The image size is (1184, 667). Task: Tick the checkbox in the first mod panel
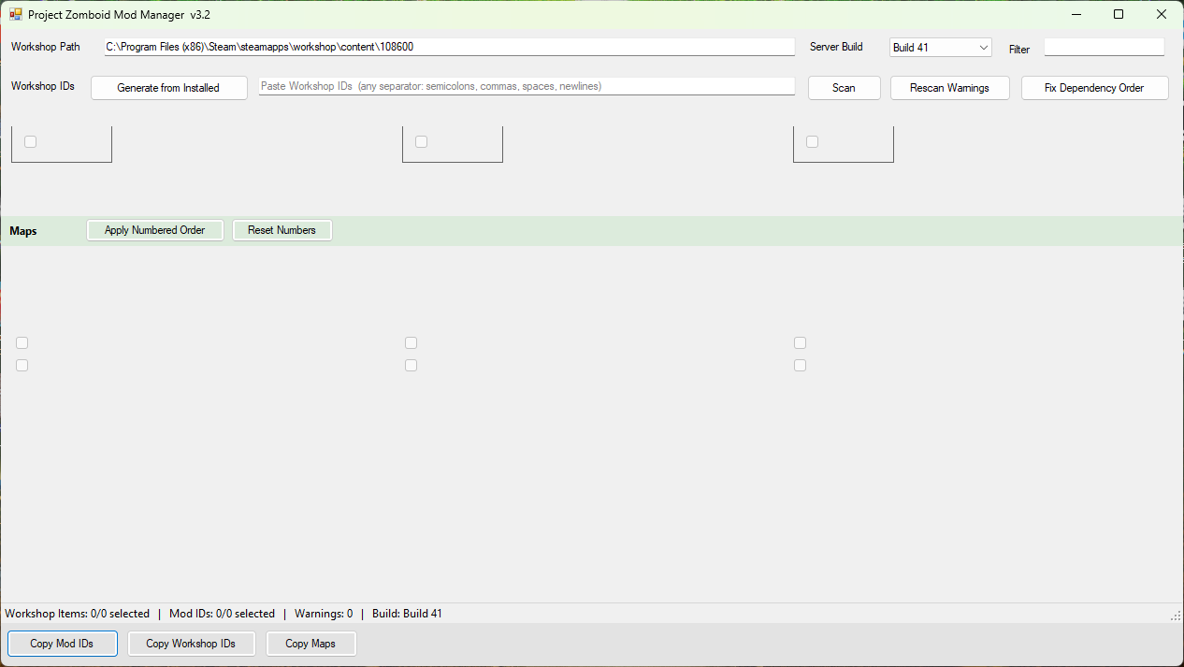coord(31,142)
